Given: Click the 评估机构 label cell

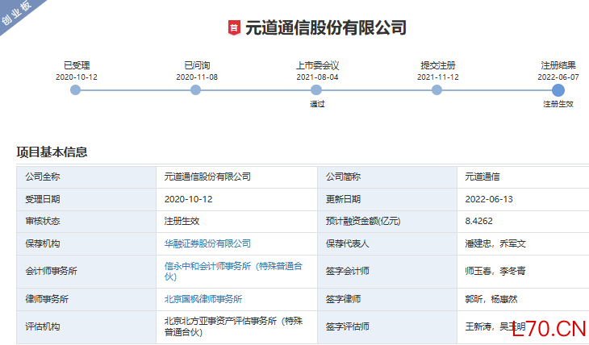Looking at the screenshot, I should coord(86,327).
